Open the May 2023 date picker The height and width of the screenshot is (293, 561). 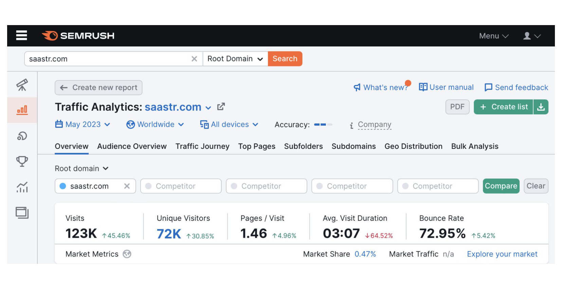pos(83,124)
